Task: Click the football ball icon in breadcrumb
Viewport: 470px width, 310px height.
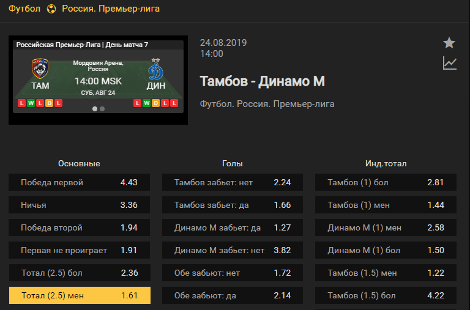Action: click(x=51, y=9)
